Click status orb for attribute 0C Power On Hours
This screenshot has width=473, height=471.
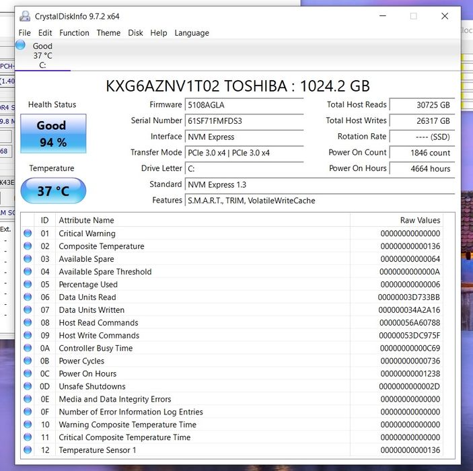point(28,373)
